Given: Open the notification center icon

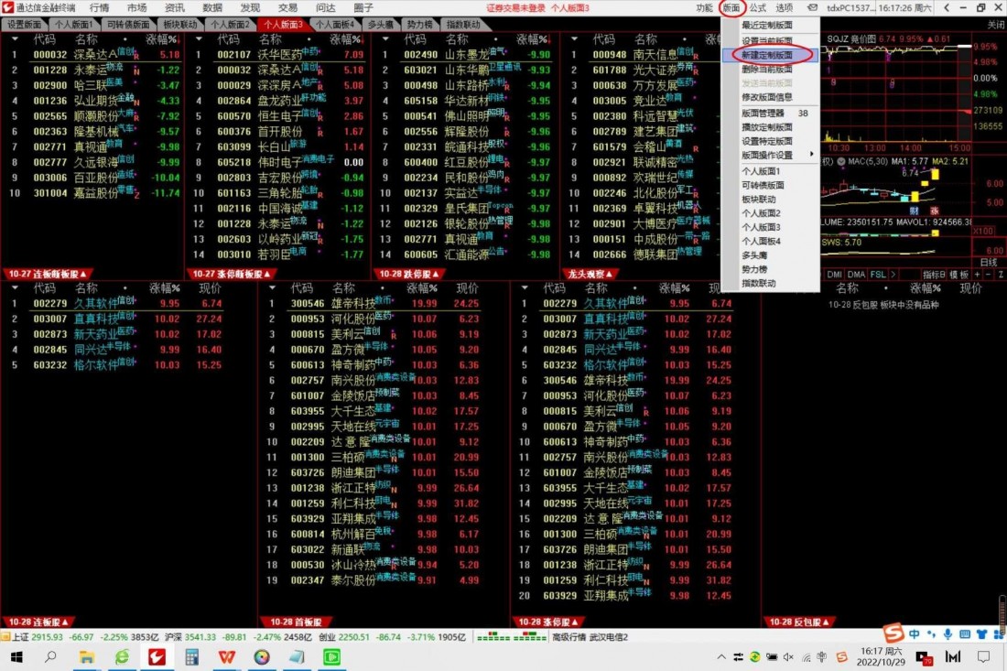Looking at the screenshot, I should tap(983, 657).
